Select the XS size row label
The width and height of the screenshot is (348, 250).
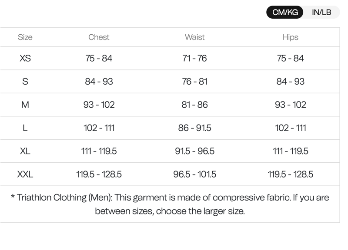(x=25, y=58)
